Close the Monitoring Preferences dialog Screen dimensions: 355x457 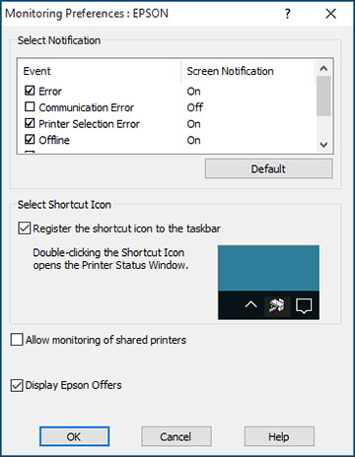coord(330,14)
